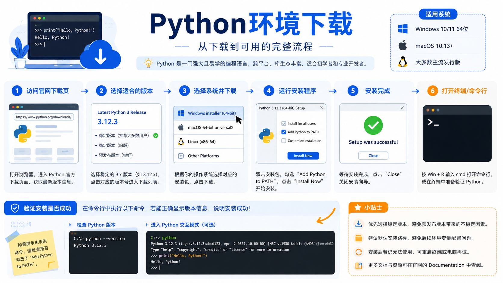Enable the Customize installation checkbox
The width and height of the screenshot is (503, 283).
click(x=284, y=141)
